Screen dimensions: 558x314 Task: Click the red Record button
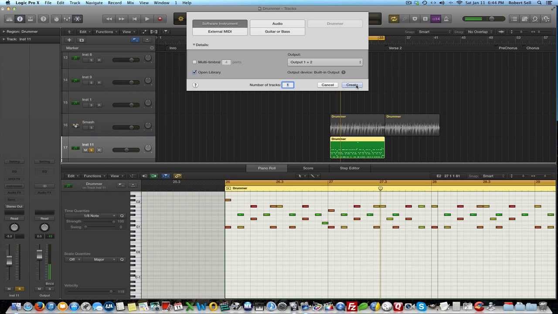tap(160, 19)
